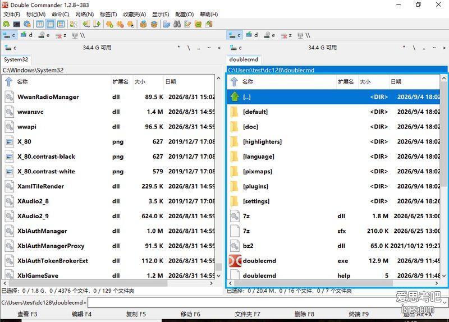Select drive e in the right panel drive bar

click(x=269, y=35)
